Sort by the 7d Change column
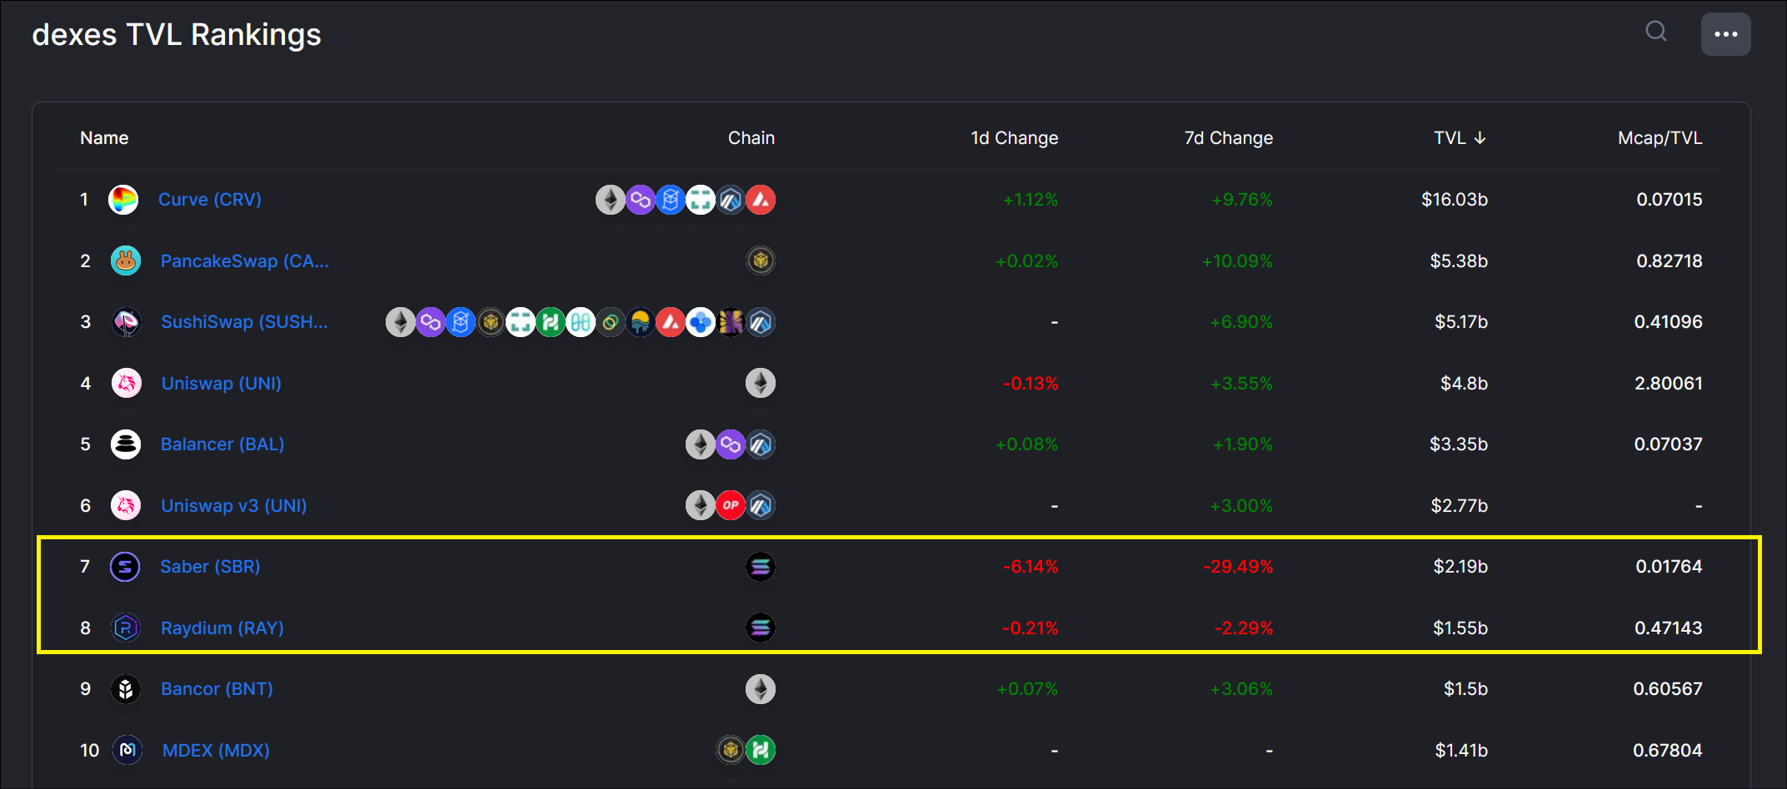1787x789 pixels. [1228, 138]
